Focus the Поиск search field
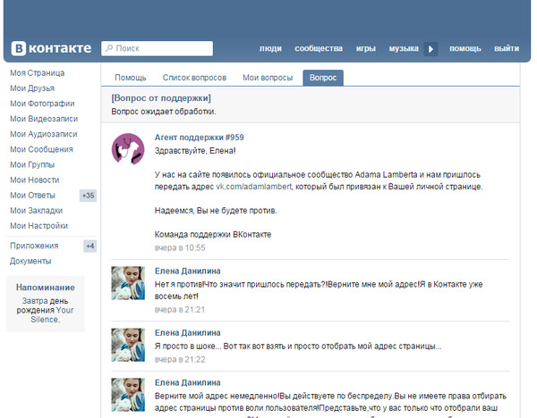Viewport: 537px width, 418px height. tap(157, 48)
